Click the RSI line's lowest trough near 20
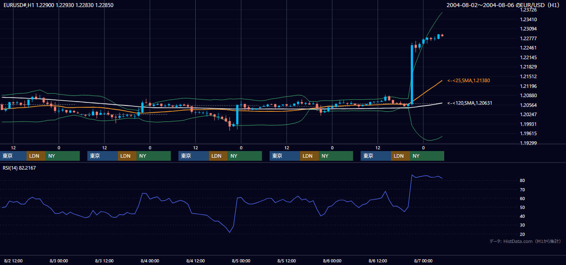The height and width of the screenshot is (265, 566). [x=230, y=232]
